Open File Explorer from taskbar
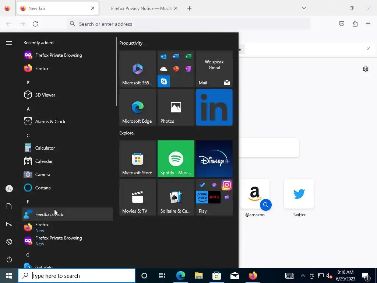The height and width of the screenshot is (283, 377). pos(198,276)
